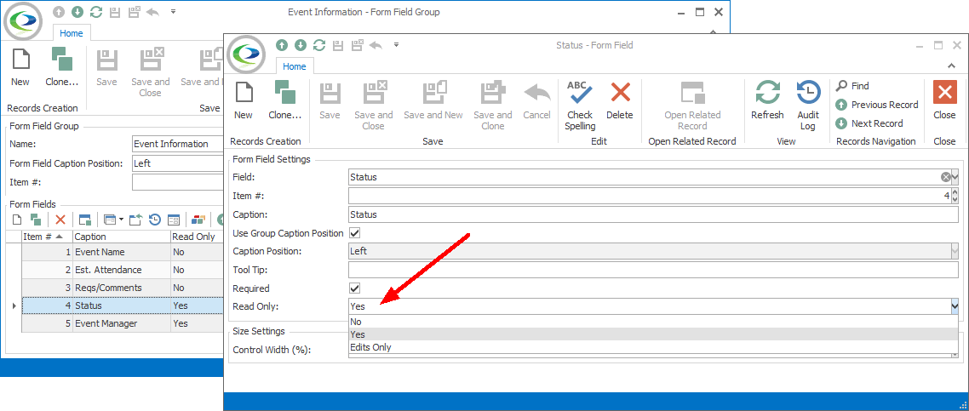Select the Event Name row
The height and width of the screenshot is (411, 969).
click(121, 252)
